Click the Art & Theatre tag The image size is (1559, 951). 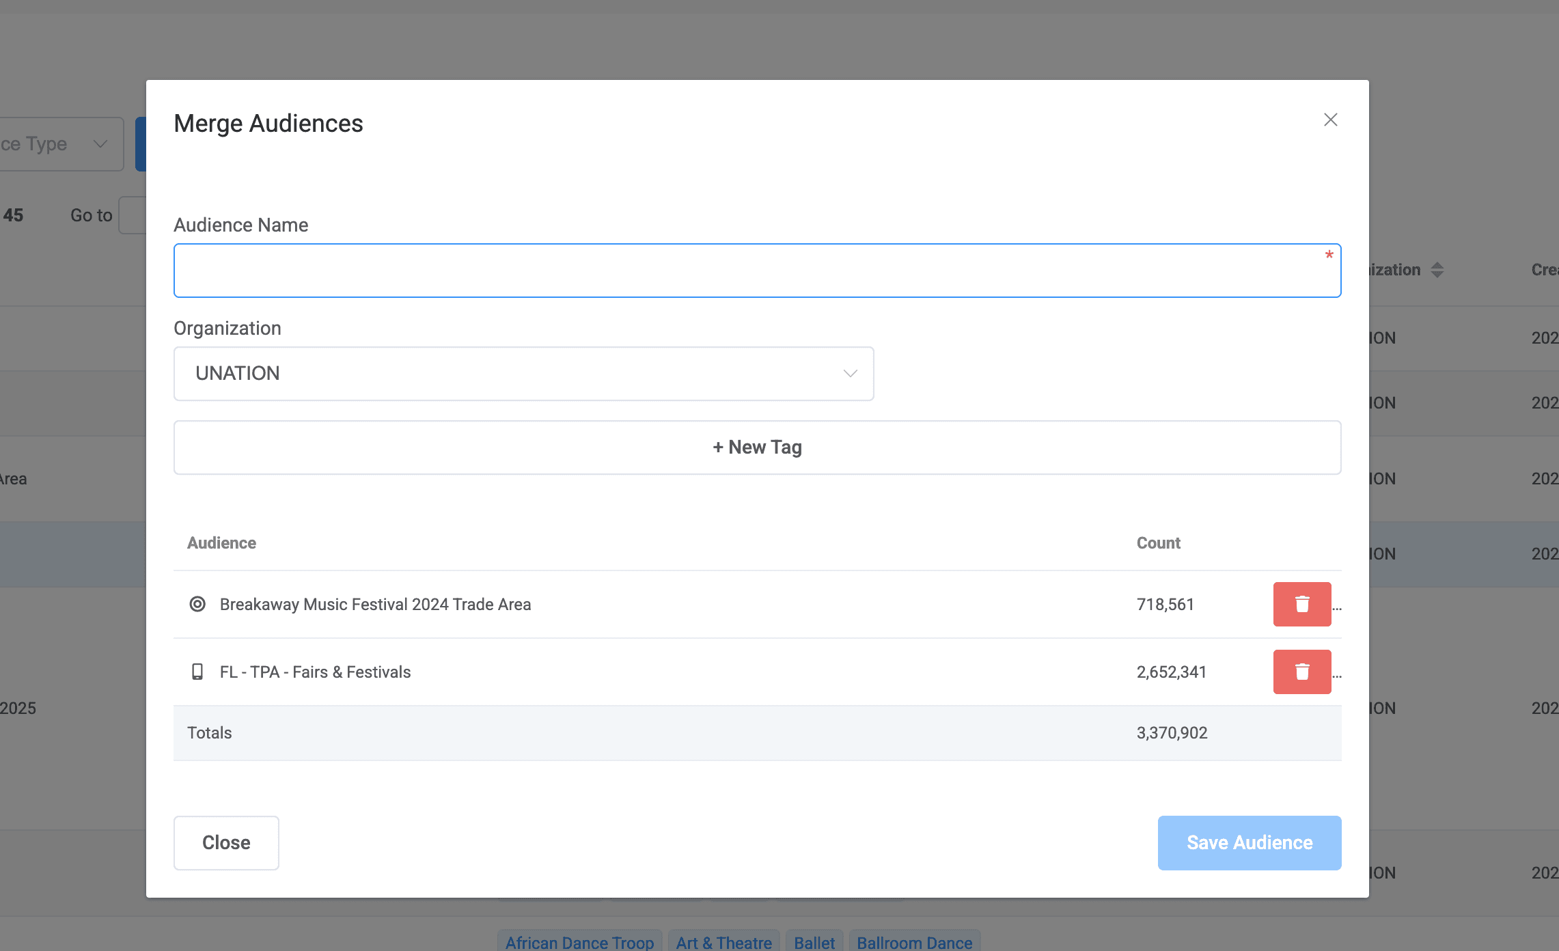point(723,942)
